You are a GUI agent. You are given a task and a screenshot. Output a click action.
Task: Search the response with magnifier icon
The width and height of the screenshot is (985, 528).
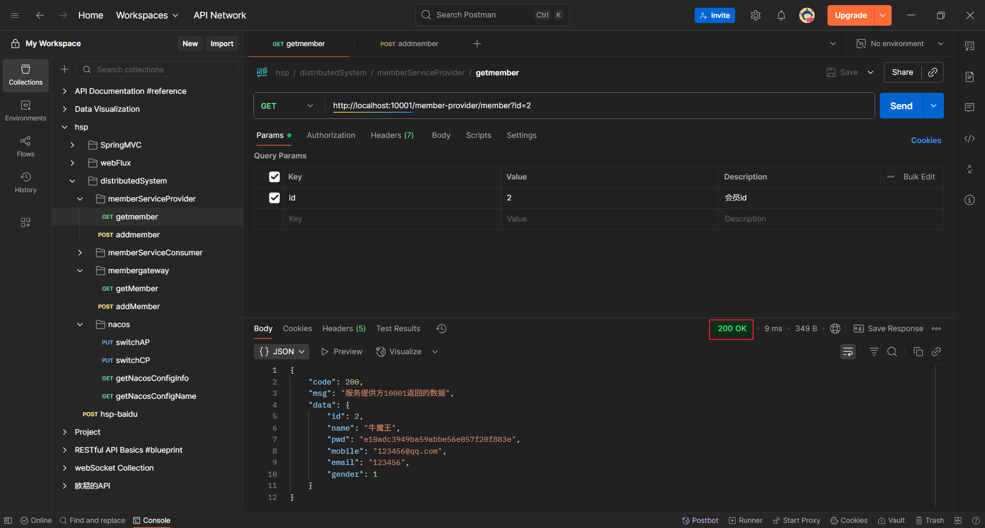pyautogui.click(x=892, y=352)
